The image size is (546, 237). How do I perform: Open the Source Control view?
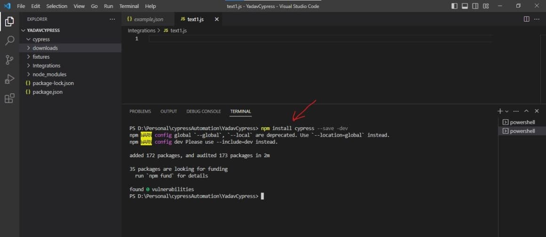click(x=9, y=60)
